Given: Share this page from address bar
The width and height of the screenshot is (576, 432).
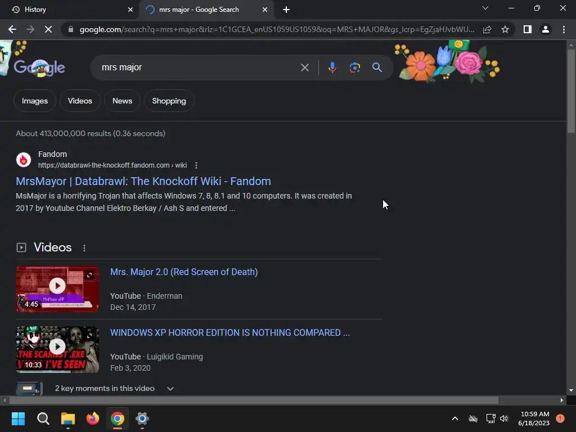Looking at the screenshot, I should click(x=487, y=29).
